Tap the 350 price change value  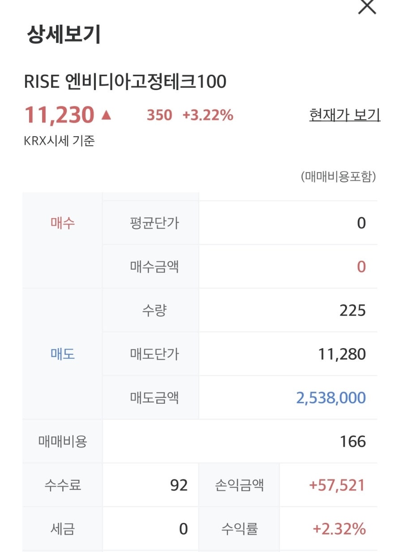159,115
